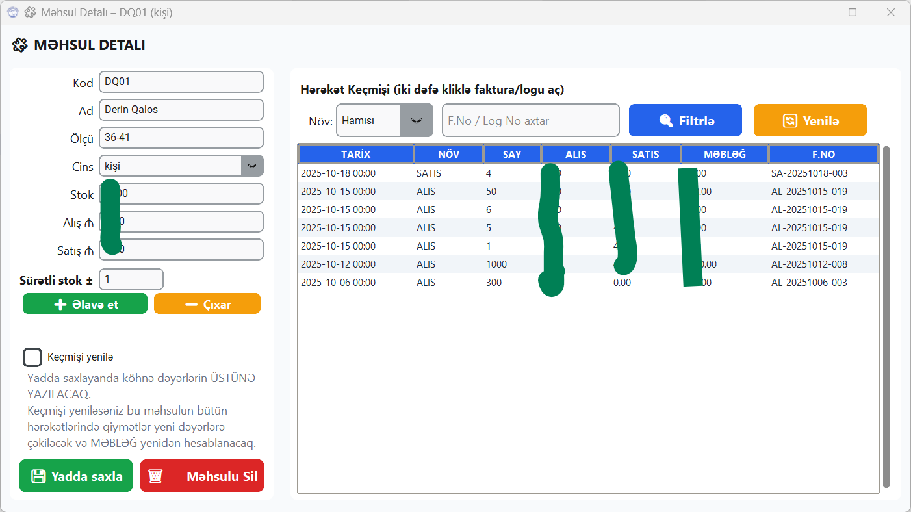Click the Sürətli stok quantity field
Screen dimensions: 911x512
[x=131, y=279]
